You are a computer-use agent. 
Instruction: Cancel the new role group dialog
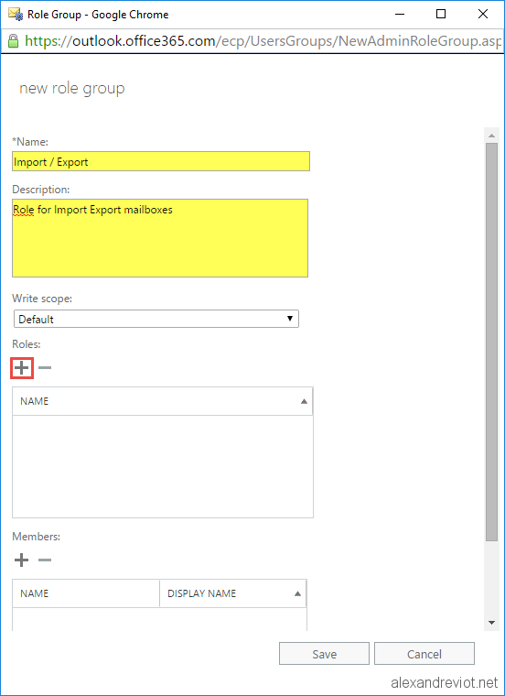(424, 654)
